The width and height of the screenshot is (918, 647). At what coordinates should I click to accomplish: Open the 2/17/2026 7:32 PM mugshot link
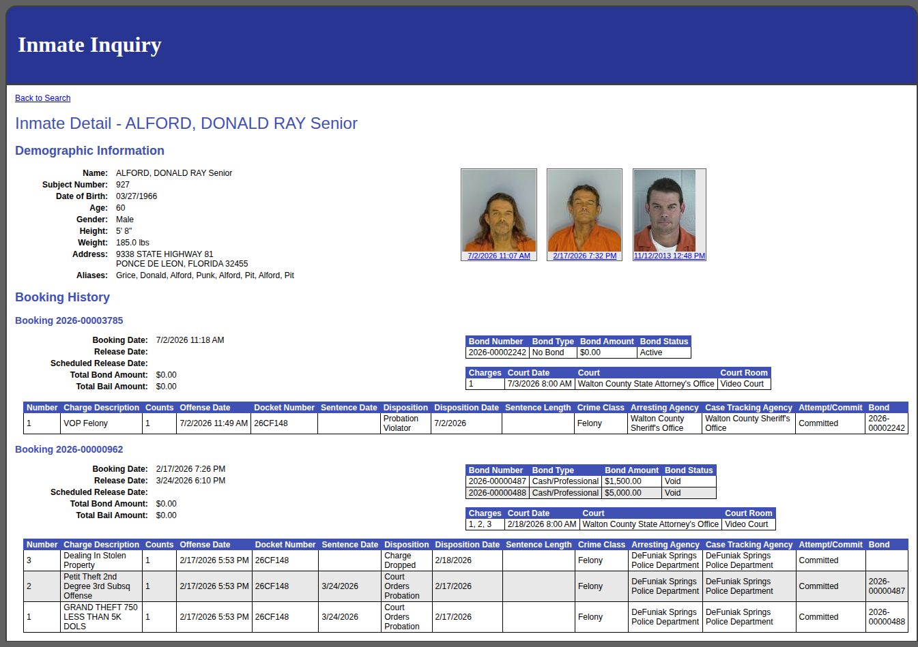coord(585,256)
